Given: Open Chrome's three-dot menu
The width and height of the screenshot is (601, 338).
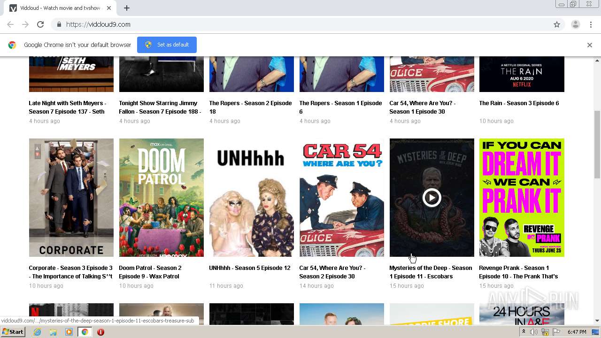Looking at the screenshot, I should click(591, 24).
